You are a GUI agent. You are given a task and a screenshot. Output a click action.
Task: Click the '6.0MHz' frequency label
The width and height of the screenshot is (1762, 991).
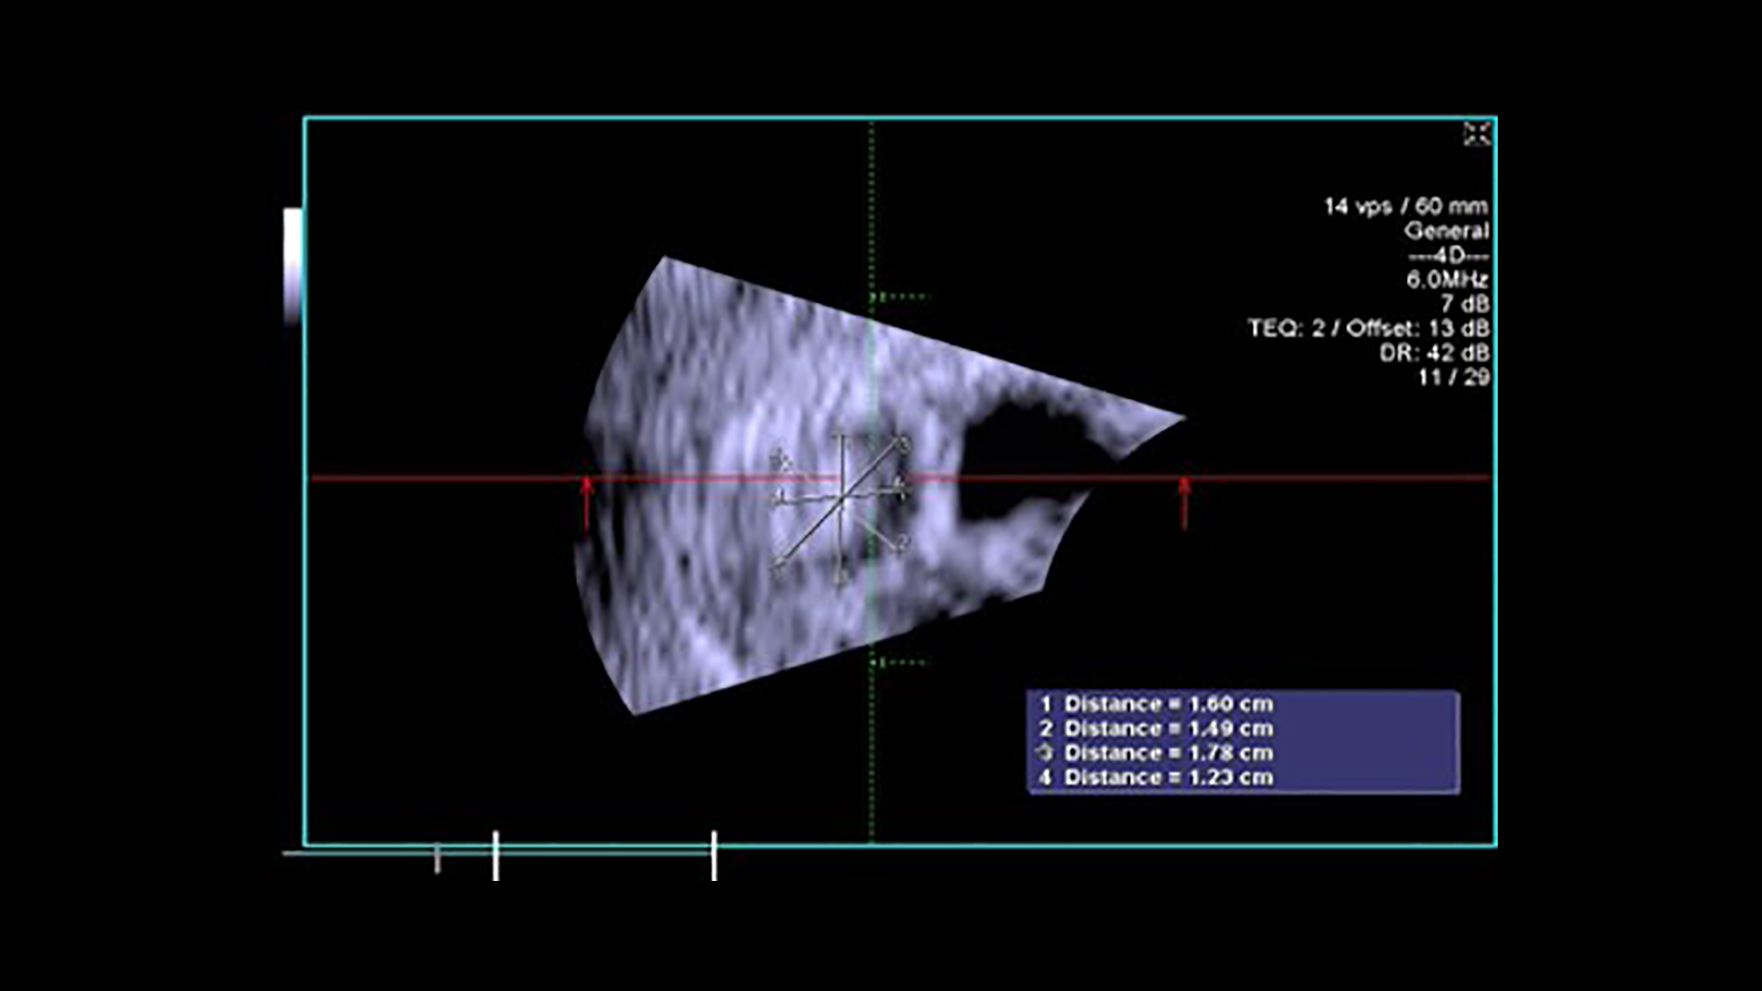1447,279
